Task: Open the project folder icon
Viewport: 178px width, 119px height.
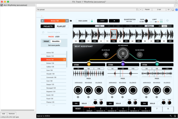Action: [71, 21]
